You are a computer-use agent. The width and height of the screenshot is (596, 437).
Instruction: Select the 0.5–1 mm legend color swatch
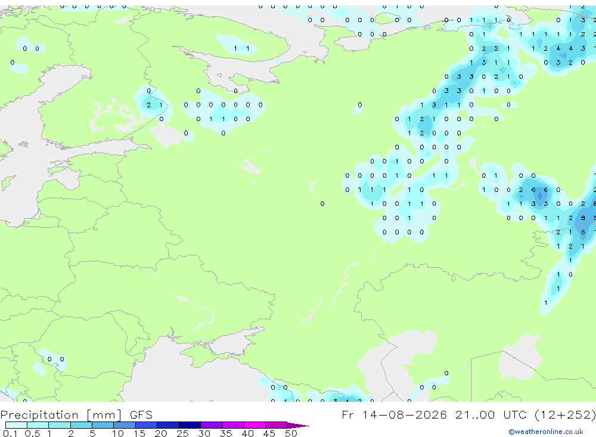click(38, 425)
